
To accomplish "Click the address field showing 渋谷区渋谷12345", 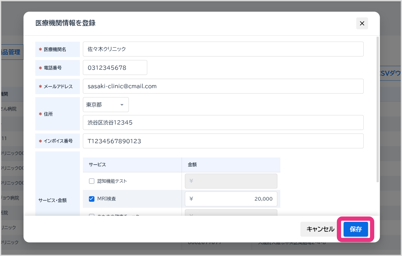I will click(x=223, y=122).
